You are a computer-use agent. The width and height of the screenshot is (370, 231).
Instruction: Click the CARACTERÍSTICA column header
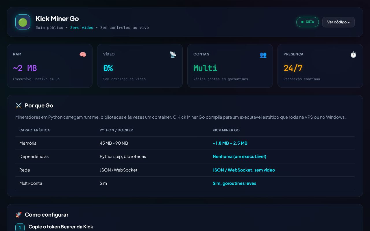(35, 130)
